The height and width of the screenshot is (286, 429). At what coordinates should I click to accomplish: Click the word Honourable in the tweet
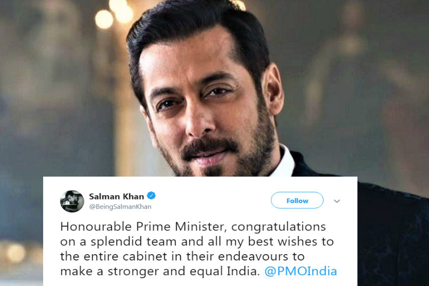(96, 227)
